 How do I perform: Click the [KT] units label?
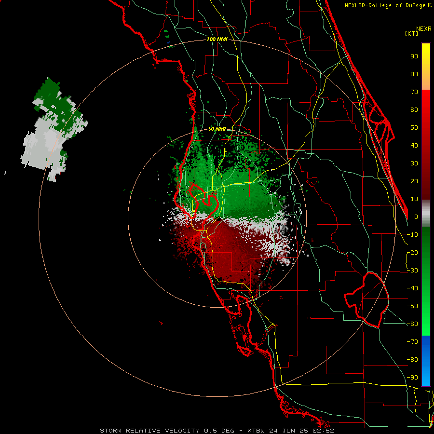tap(411, 33)
